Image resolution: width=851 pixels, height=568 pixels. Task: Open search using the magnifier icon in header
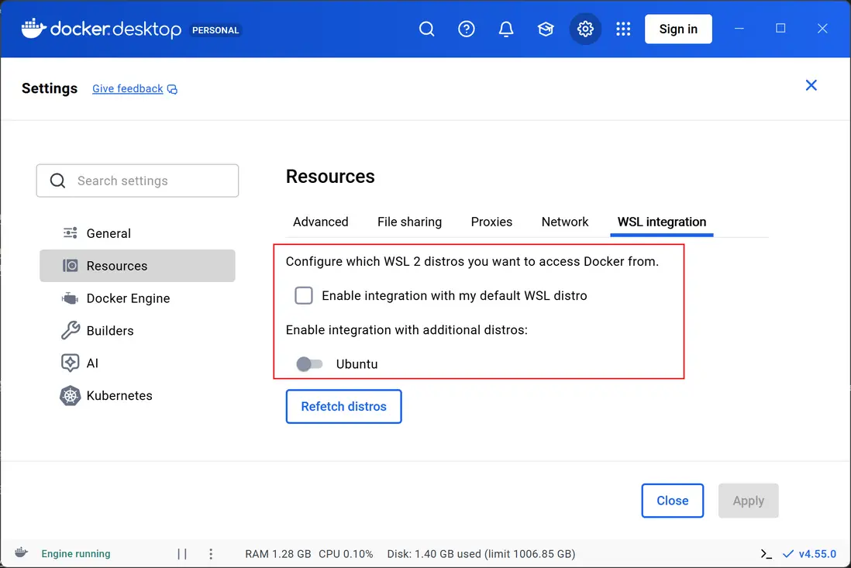pyautogui.click(x=426, y=29)
